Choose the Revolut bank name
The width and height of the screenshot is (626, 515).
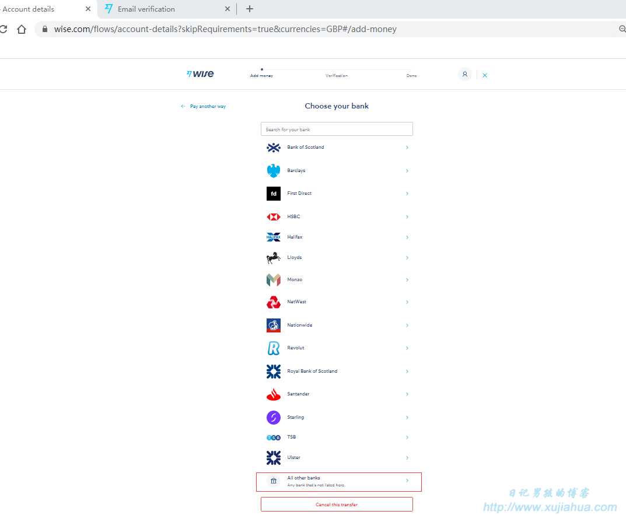(296, 348)
